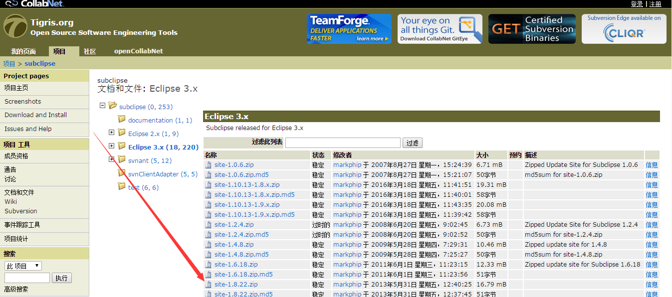Open Screenshots in the sidebar
The height and width of the screenshot is (297, 672).
(x=23, y=101)
